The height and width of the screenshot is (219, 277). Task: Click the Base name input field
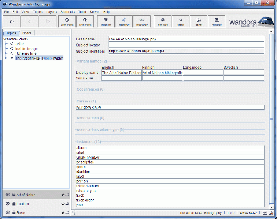(x=186, y=39)
